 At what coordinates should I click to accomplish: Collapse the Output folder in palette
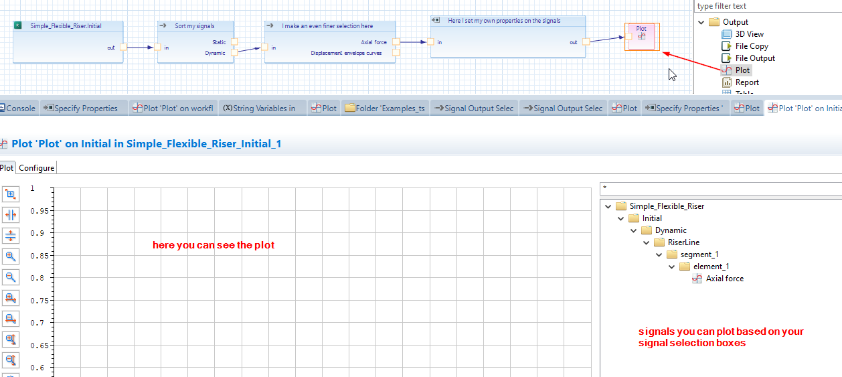tap(701, 22)
